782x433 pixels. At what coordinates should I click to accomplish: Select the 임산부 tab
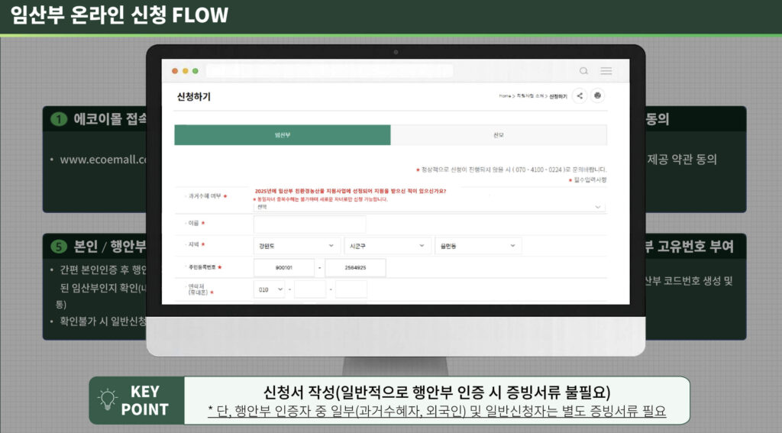pyautogui.click(x=283, y=135)
